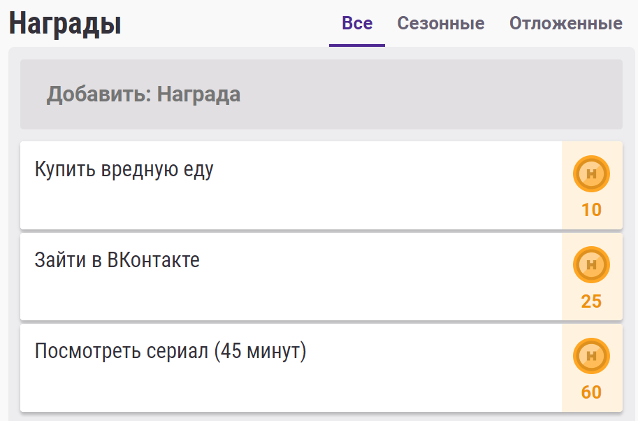Click the gold coin on 'Купить вредную еду'
Image resolution: width=638 pixels, height=421 pixels.
click(591, 174)
